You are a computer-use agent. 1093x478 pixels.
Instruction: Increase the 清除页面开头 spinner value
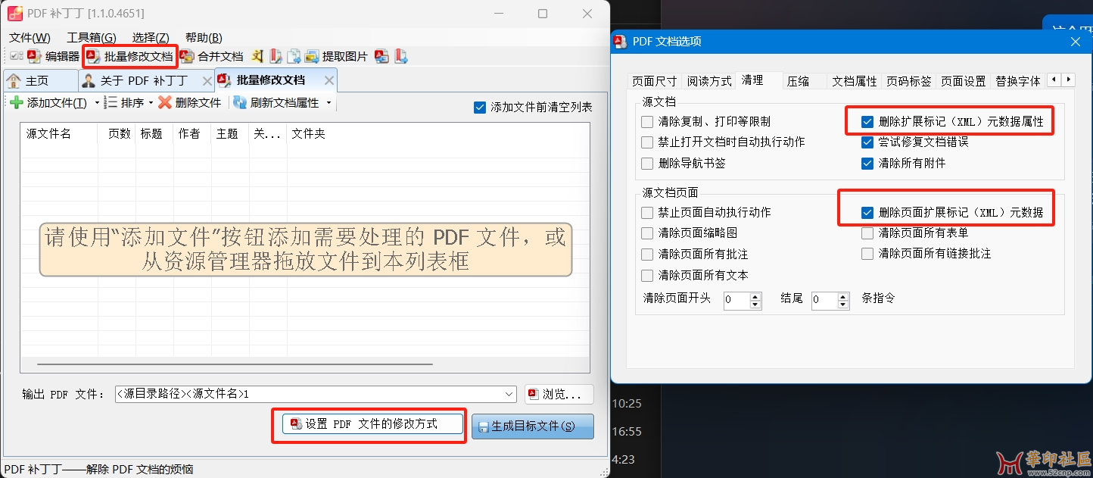[x=755, y=296]
